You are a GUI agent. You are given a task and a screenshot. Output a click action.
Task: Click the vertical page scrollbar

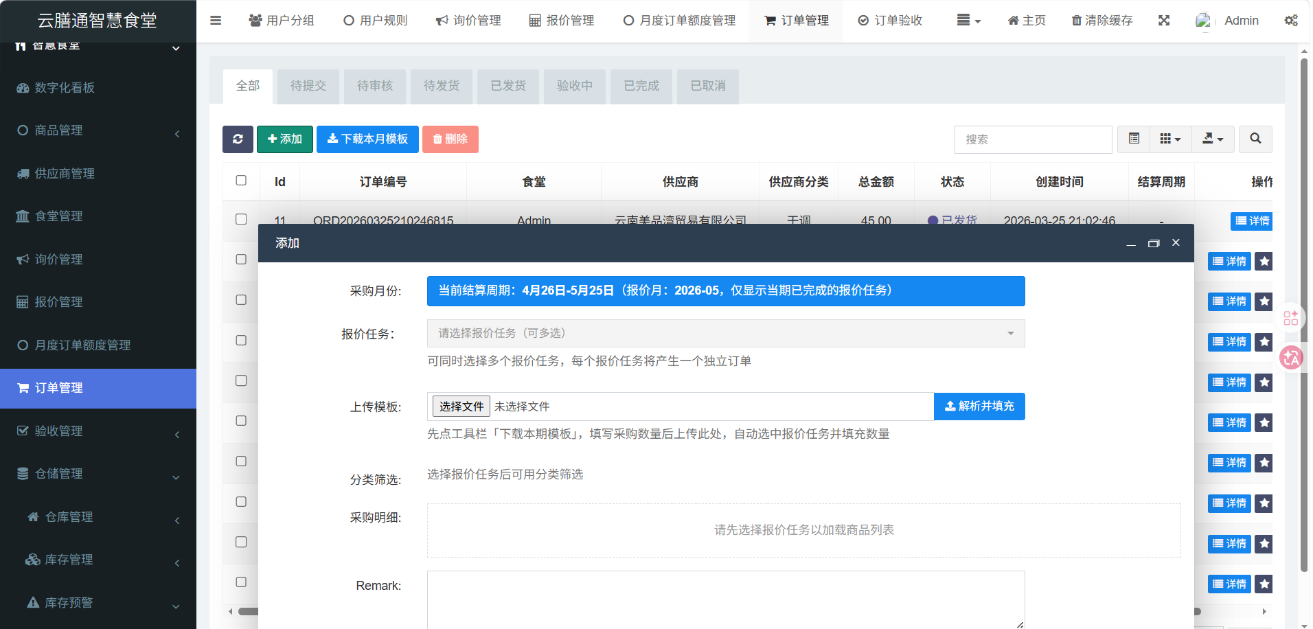(x=1303, y=309)
